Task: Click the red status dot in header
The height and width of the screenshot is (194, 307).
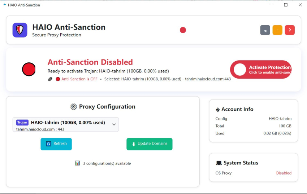Action: click(183, 30)
